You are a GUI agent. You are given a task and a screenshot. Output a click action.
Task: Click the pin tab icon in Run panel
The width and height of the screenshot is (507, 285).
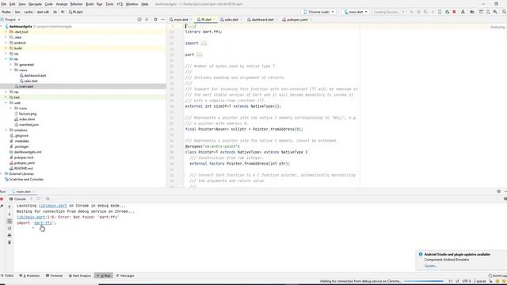pyautogui.click(x=2, y=206)
